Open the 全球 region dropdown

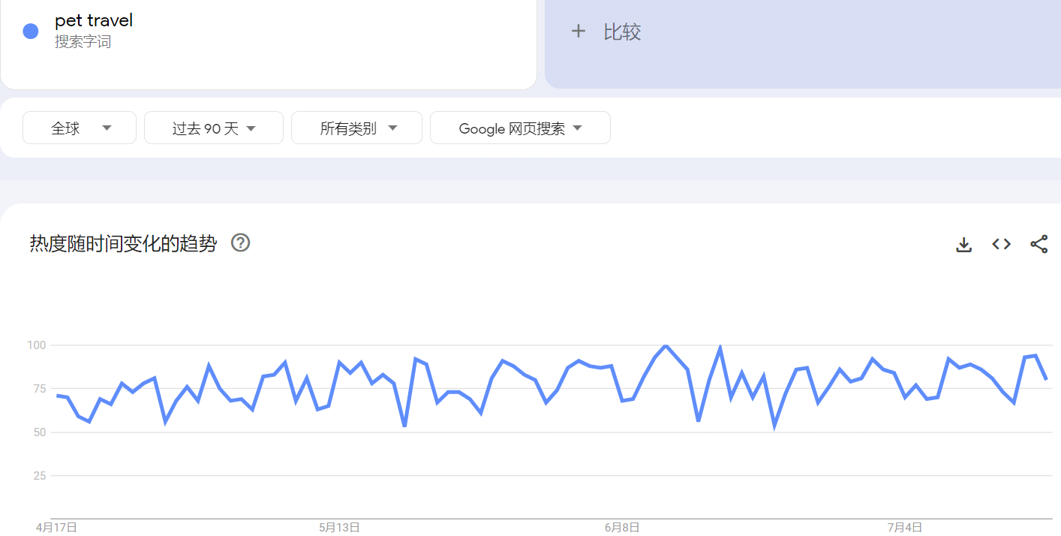pyautogui.click(x=80, y=128)
